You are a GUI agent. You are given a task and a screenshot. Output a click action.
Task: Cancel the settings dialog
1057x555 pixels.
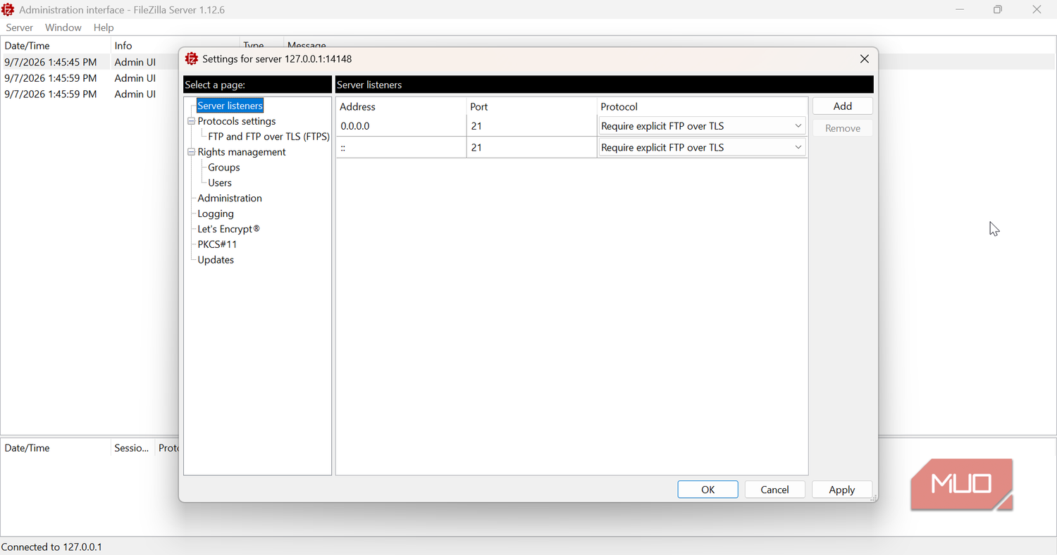click(775, 489)
